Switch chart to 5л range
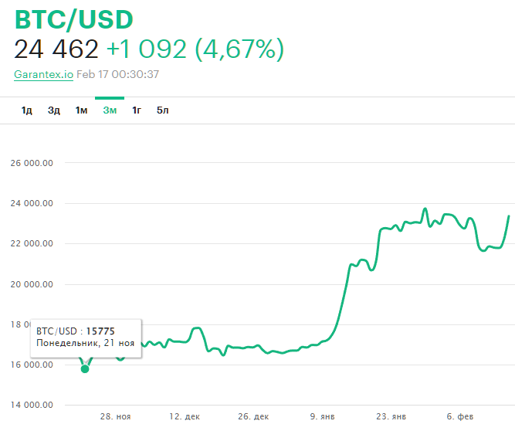The width and height of the screenshot is (515, 431). point(162,110)
